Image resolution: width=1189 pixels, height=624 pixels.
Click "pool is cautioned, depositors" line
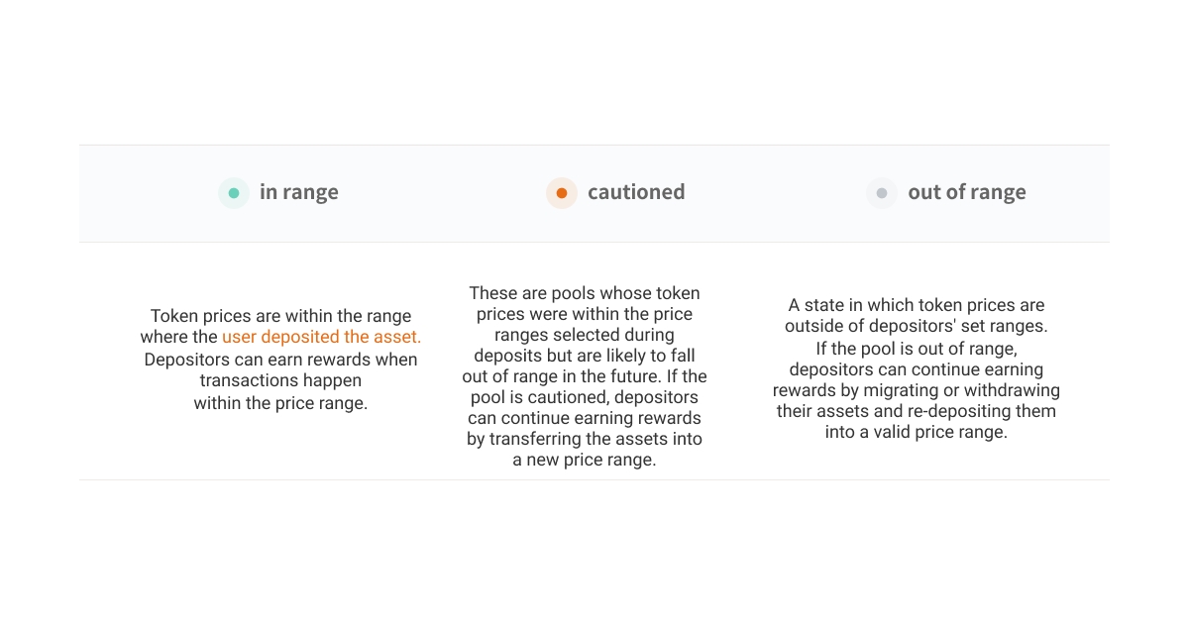pos(585,397)
